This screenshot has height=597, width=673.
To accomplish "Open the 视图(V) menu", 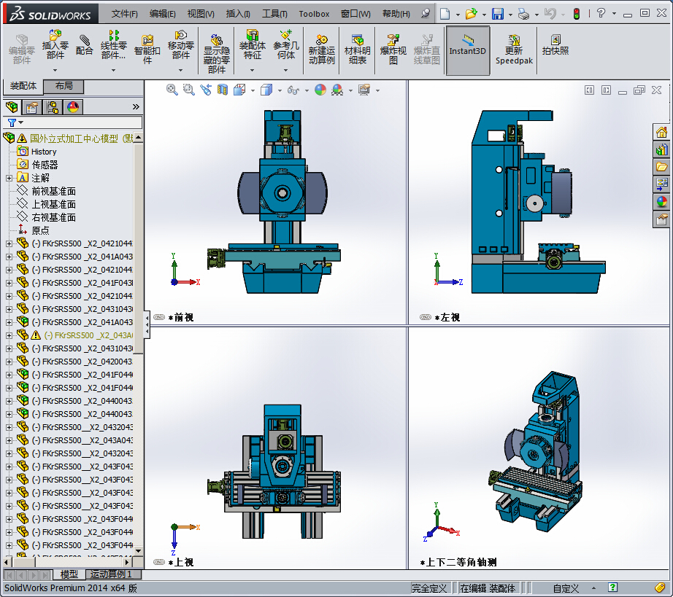I will click(201, 14).
